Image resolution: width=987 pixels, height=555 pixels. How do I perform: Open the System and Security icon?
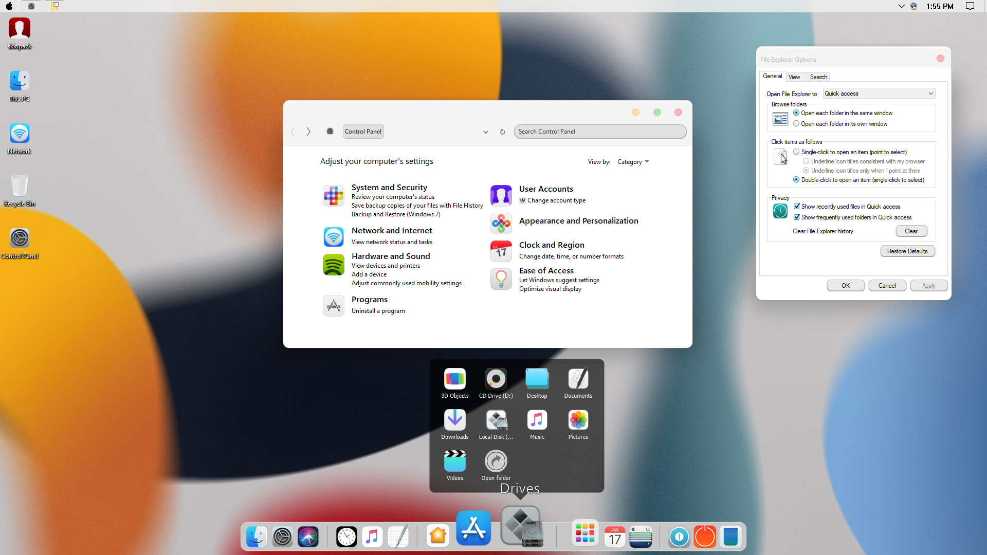tap(333, 196)
